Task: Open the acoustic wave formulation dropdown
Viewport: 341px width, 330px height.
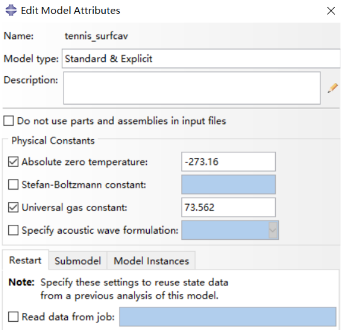Action: click(273, 231)
